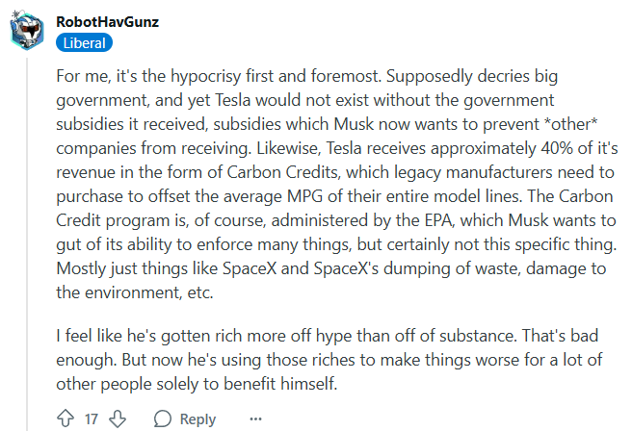This screenshot has height=431, width=632.
Task: Click the vote score number 17
Action: [x=92, y=418]
